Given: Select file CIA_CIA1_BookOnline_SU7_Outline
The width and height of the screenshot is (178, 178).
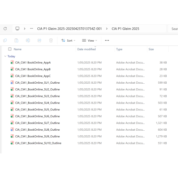Looking at the screenshot, I should (37, 123).
